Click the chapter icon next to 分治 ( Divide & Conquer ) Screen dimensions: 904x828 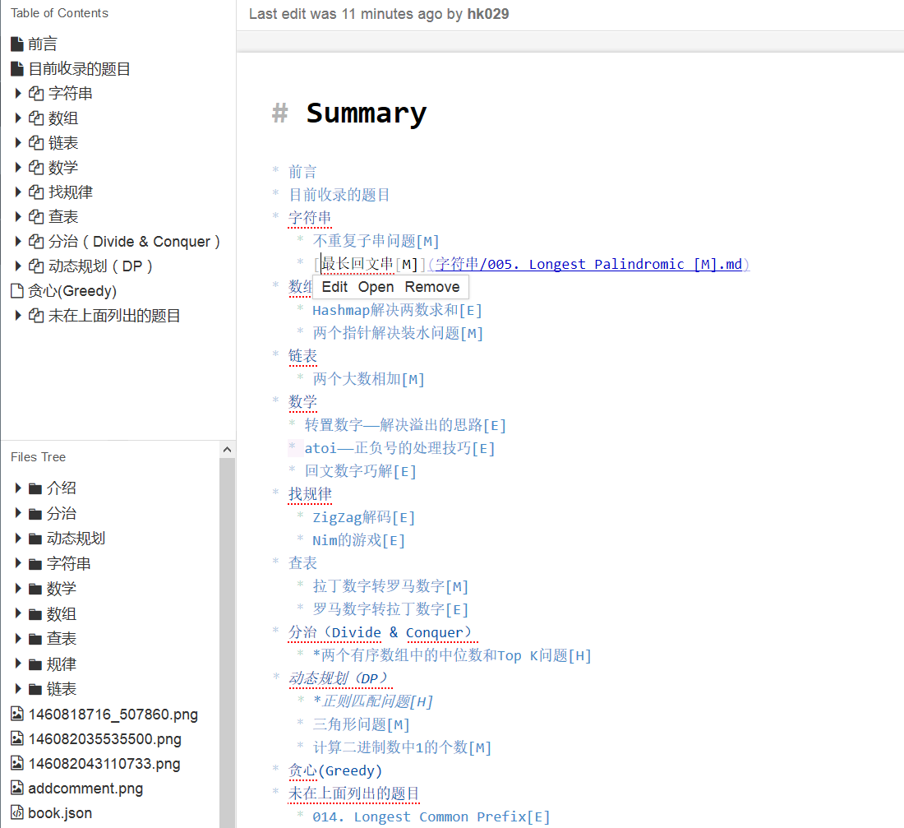(x=35, y=242)
